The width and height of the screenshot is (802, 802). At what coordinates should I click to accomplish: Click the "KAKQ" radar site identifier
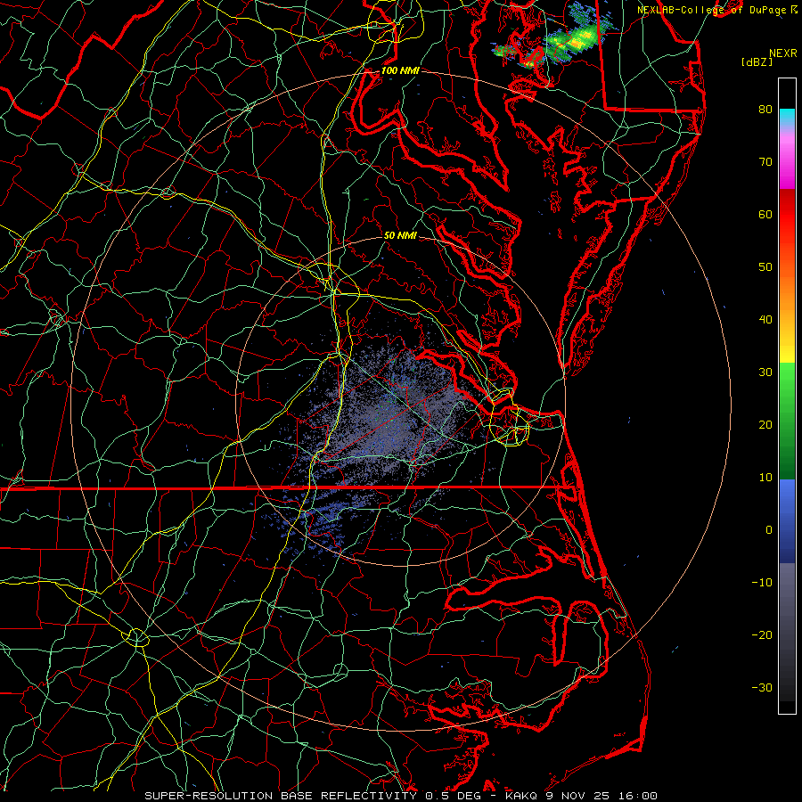[x=521, y=796]
